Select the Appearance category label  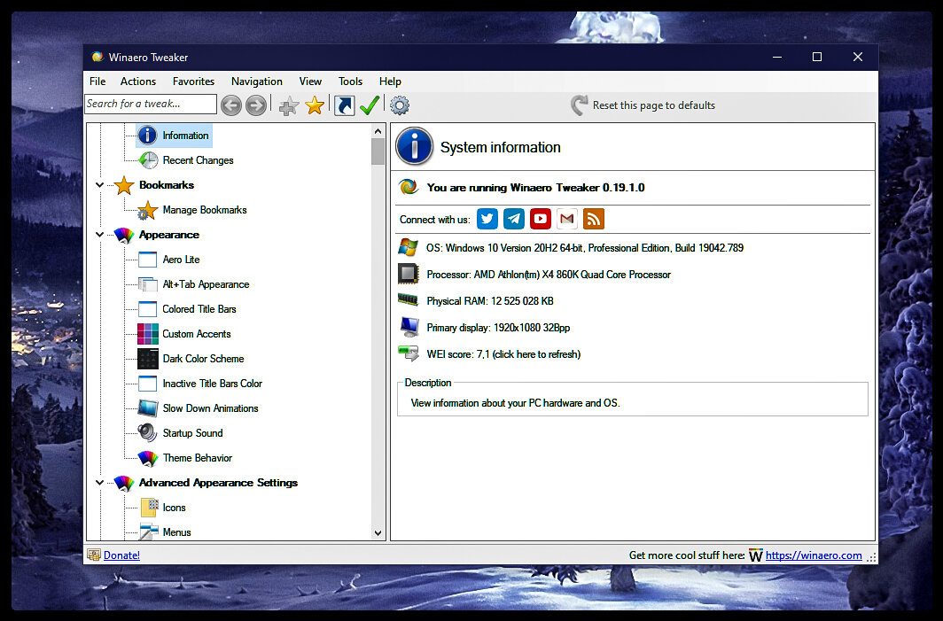coord(169,235)
